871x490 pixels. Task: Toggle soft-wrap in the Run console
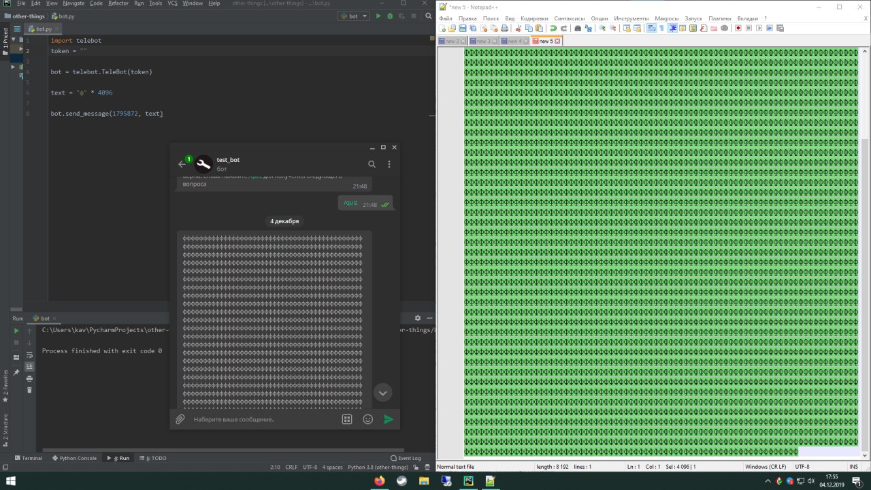tap(29, 355)
